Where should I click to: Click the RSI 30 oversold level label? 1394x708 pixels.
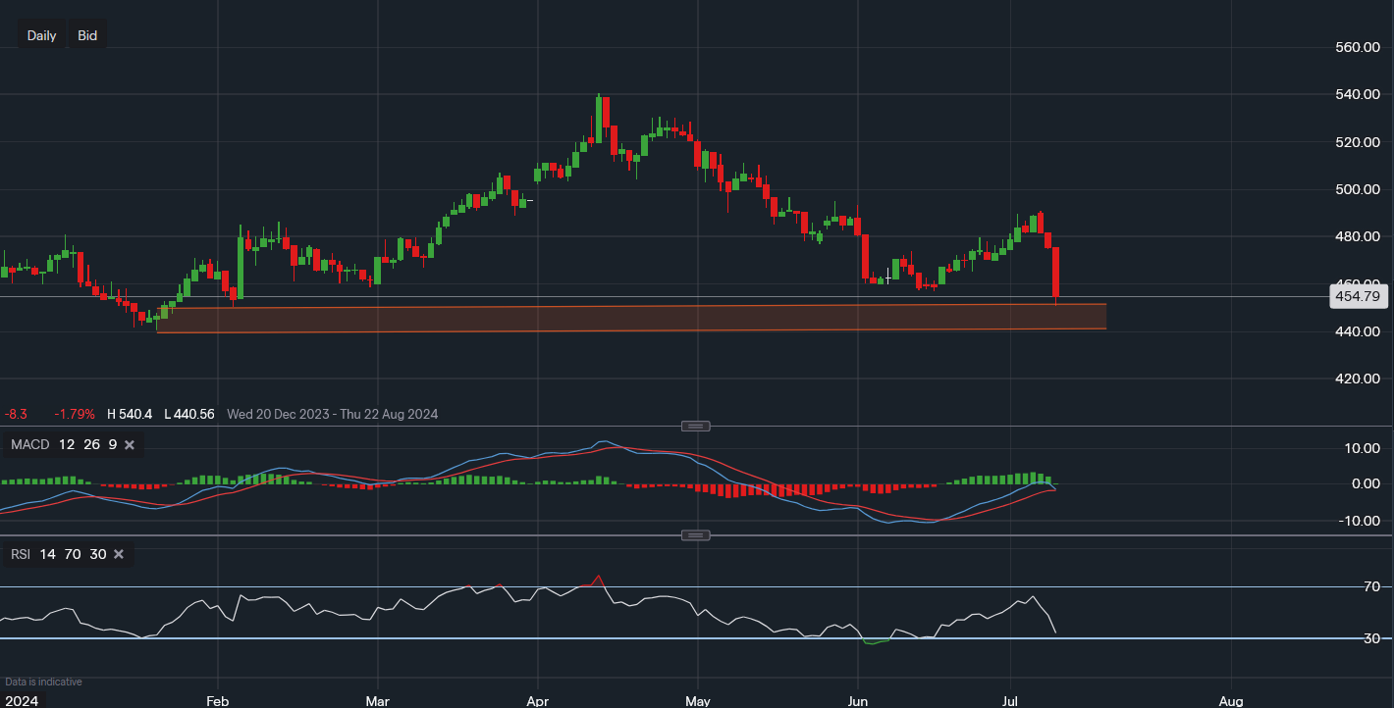click(x=1371, y=638)
